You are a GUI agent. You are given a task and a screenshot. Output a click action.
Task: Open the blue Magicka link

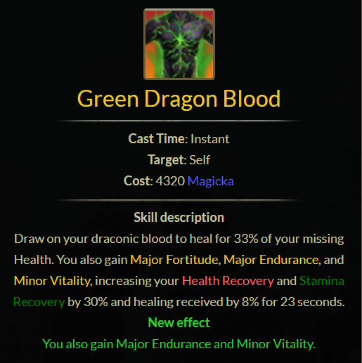(x=211, y=181)
